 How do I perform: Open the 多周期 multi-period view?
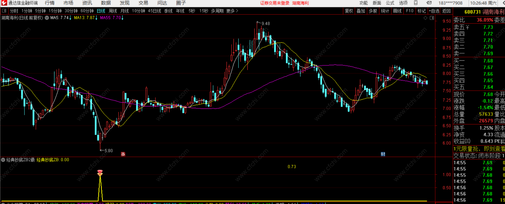(217, 11)
